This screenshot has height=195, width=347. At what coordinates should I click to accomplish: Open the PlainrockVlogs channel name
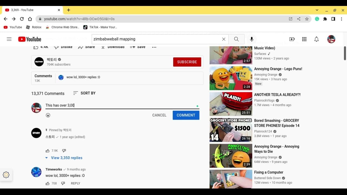pyautogui.click(x=264, y=100)
